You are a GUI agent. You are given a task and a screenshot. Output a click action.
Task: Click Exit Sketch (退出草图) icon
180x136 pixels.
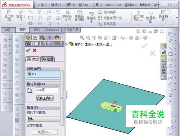(9, 16)
